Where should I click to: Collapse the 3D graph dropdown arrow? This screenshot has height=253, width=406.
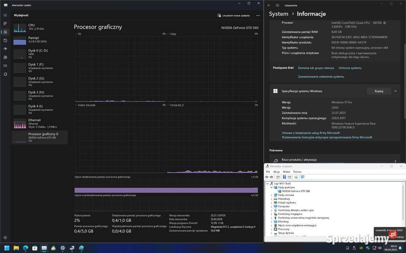76,34
